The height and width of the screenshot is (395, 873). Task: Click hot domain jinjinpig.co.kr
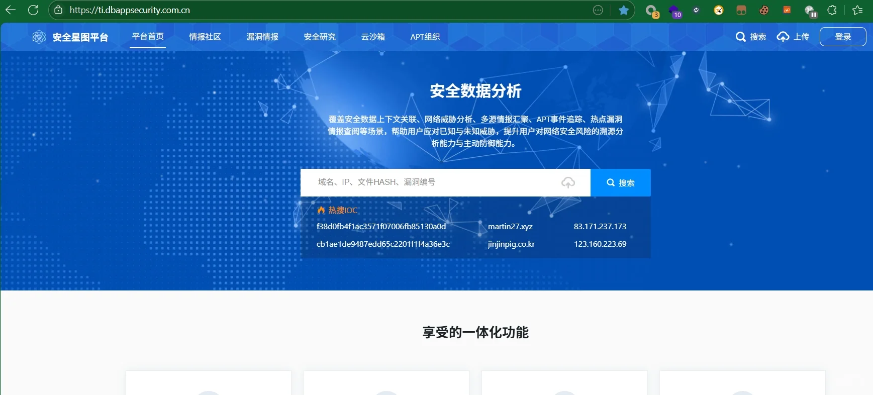point(511,244)
